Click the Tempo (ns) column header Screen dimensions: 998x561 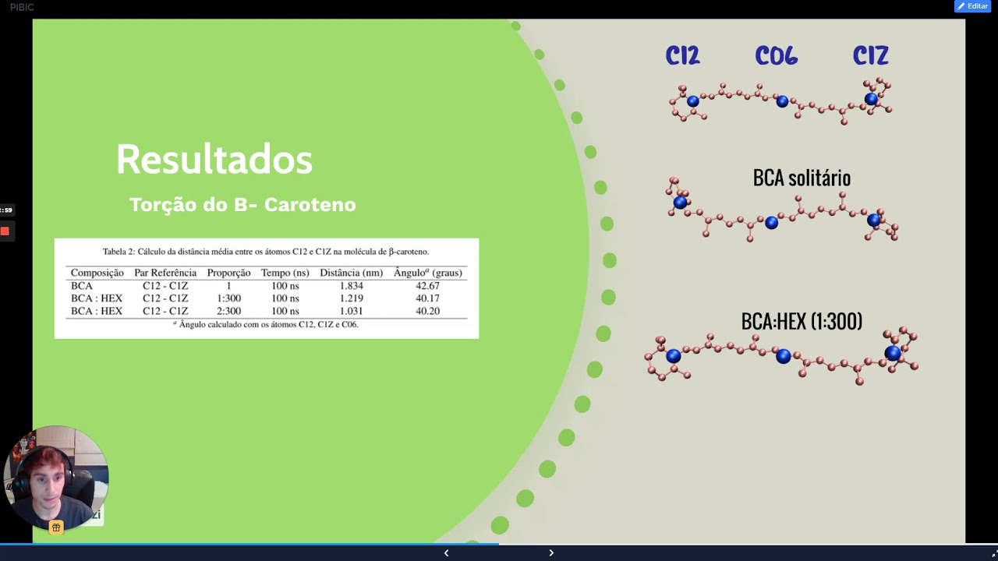click(x=285, y=273)
